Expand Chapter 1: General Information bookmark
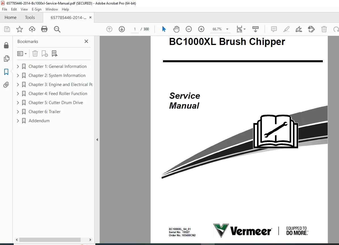Image resolution: width=339 pixels, height=245 pixels. coord(18,66)
